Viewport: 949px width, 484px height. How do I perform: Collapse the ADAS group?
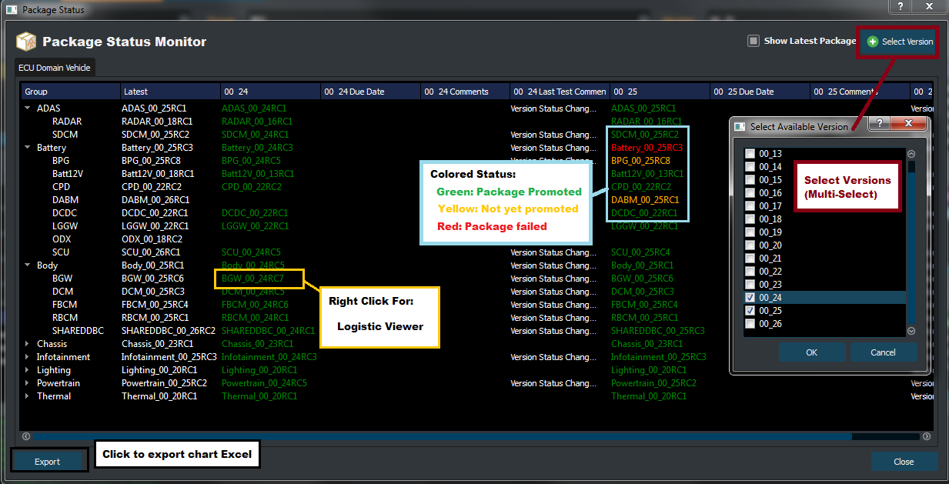click(x=28, y=108)
